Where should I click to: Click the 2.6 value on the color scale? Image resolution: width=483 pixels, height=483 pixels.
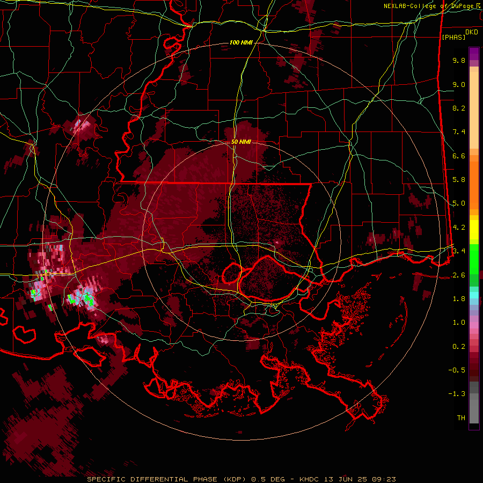[x=459, y=275]
